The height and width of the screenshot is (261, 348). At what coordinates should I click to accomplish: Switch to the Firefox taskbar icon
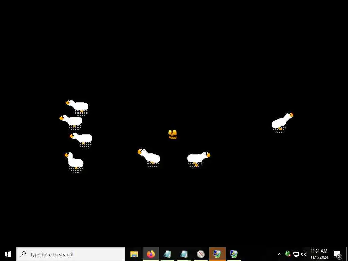tap(151, 254)
